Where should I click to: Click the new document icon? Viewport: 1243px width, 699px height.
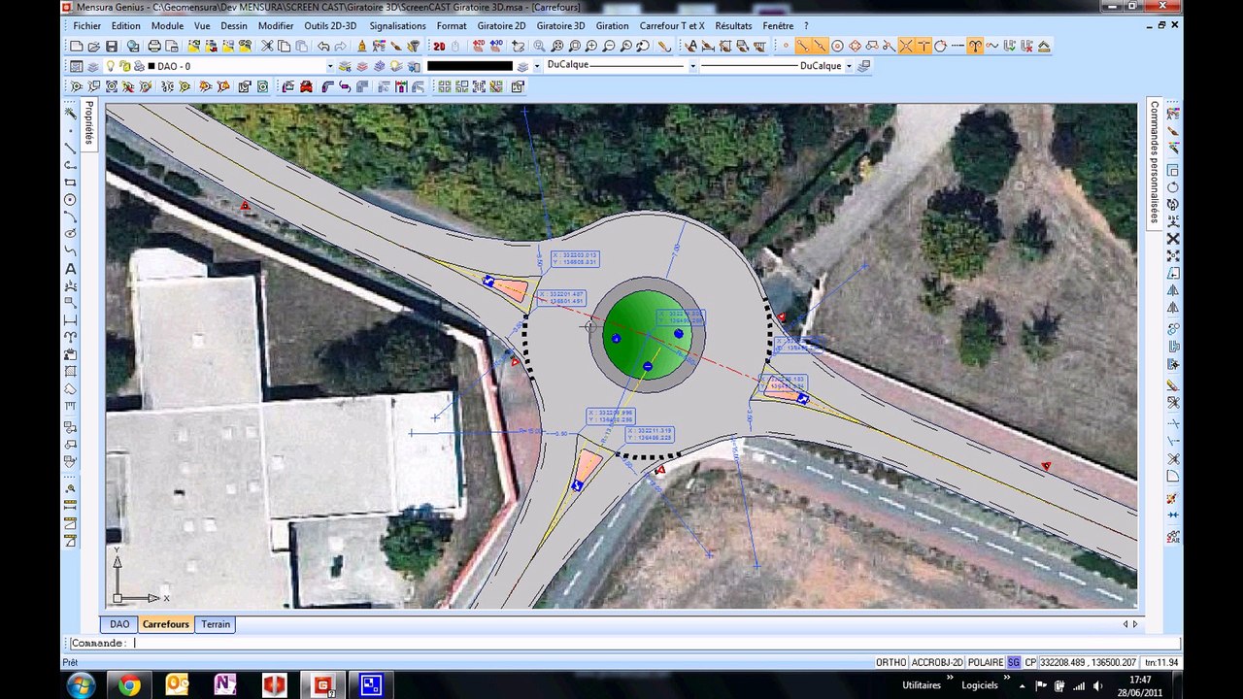click(x=77, y=46)
